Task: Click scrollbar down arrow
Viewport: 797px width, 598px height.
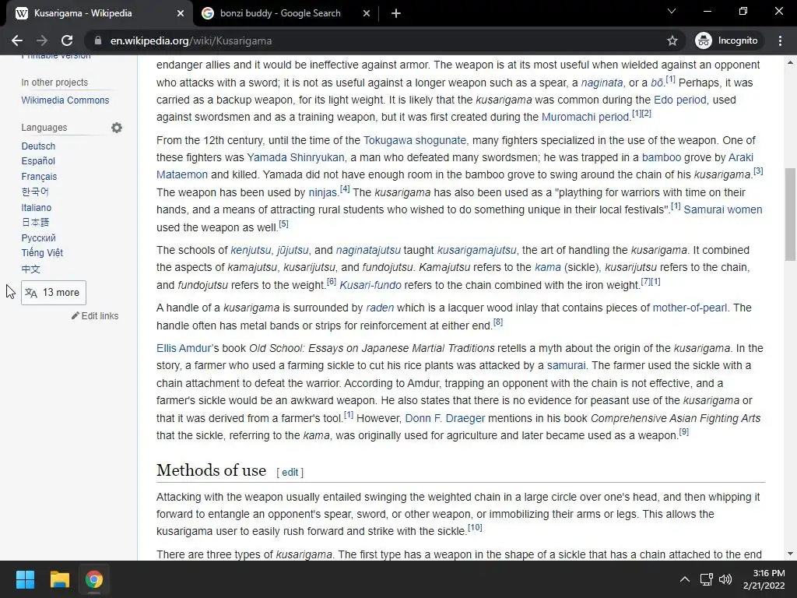Action: 790,554
